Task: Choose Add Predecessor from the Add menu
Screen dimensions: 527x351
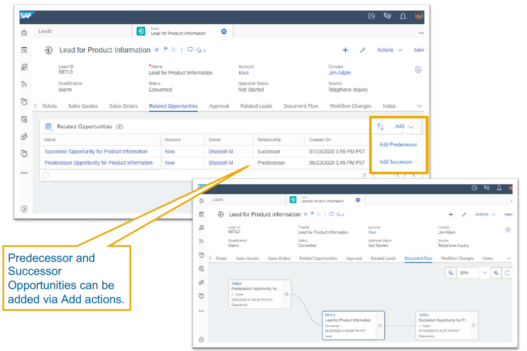Action: 398,145
